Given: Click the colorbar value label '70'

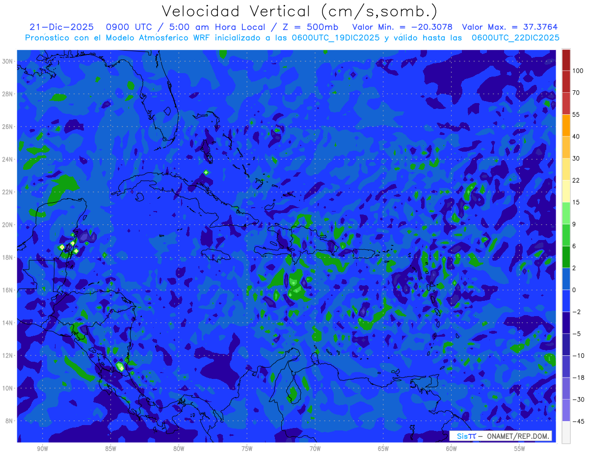Looking at the screenshot, I should pos(576,92).
